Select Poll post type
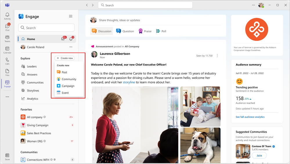This screenshot has width=290, height=164. click(x=161, y=31)
